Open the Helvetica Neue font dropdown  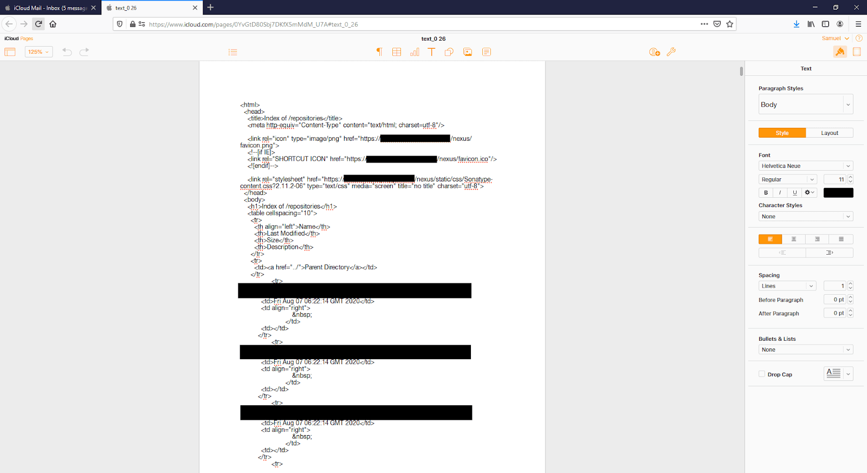(805, 166)
